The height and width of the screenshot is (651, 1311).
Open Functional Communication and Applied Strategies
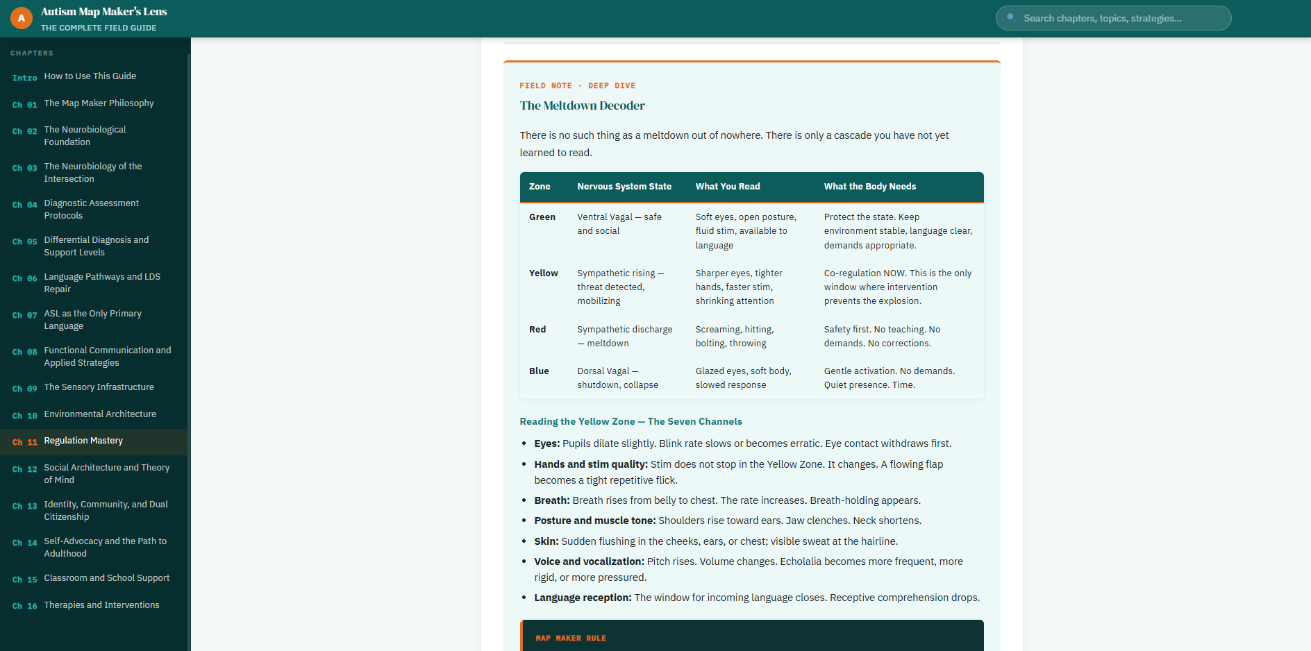[x=94, y=357]
